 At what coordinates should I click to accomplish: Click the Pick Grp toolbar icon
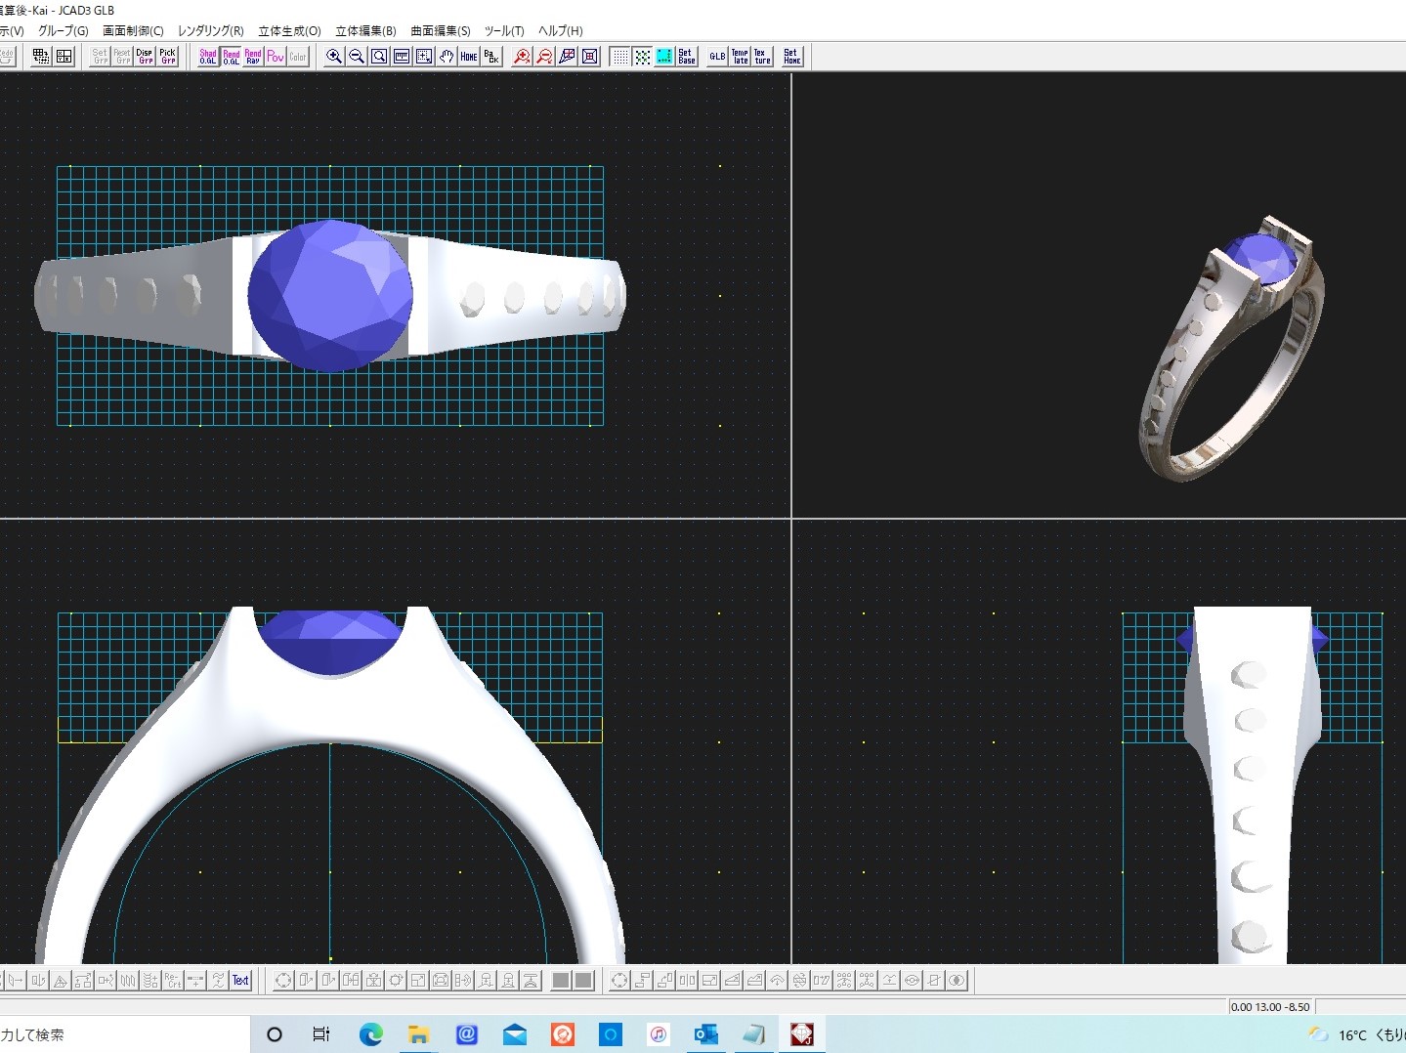[168, 57]
